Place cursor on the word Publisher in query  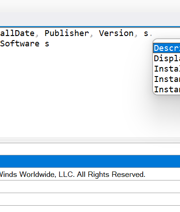[67, 33]
